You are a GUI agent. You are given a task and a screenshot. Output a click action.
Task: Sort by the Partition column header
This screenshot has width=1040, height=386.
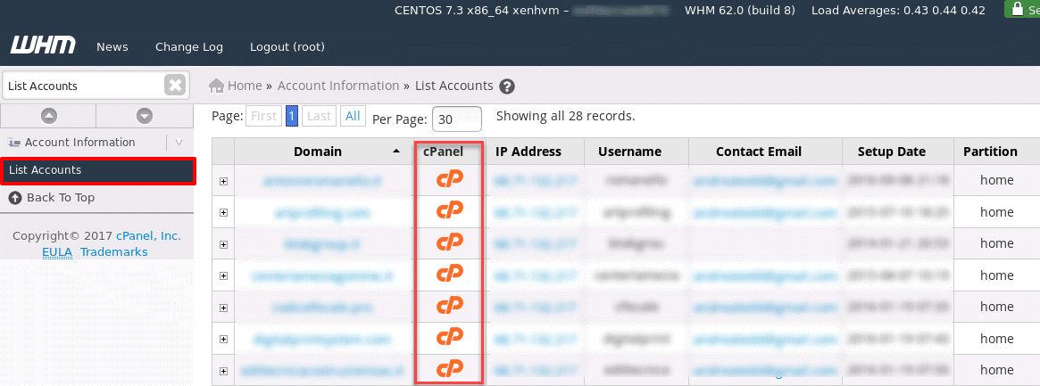(x=990, y=152)
